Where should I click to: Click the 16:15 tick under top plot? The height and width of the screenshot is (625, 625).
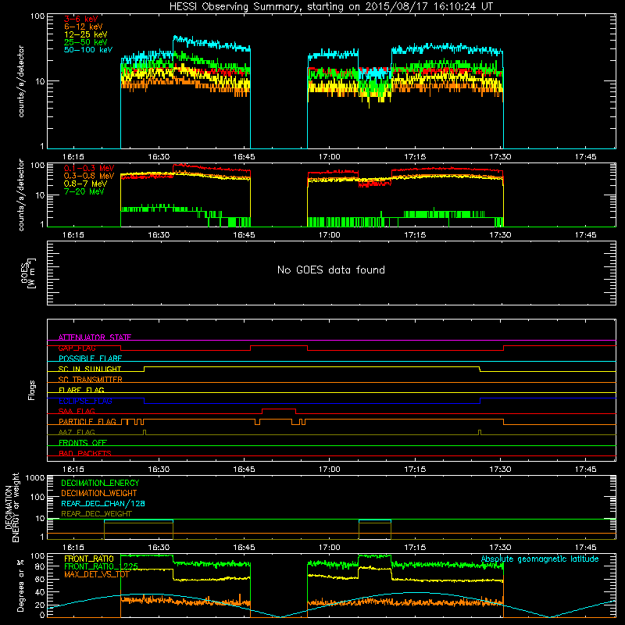[73, 157]
